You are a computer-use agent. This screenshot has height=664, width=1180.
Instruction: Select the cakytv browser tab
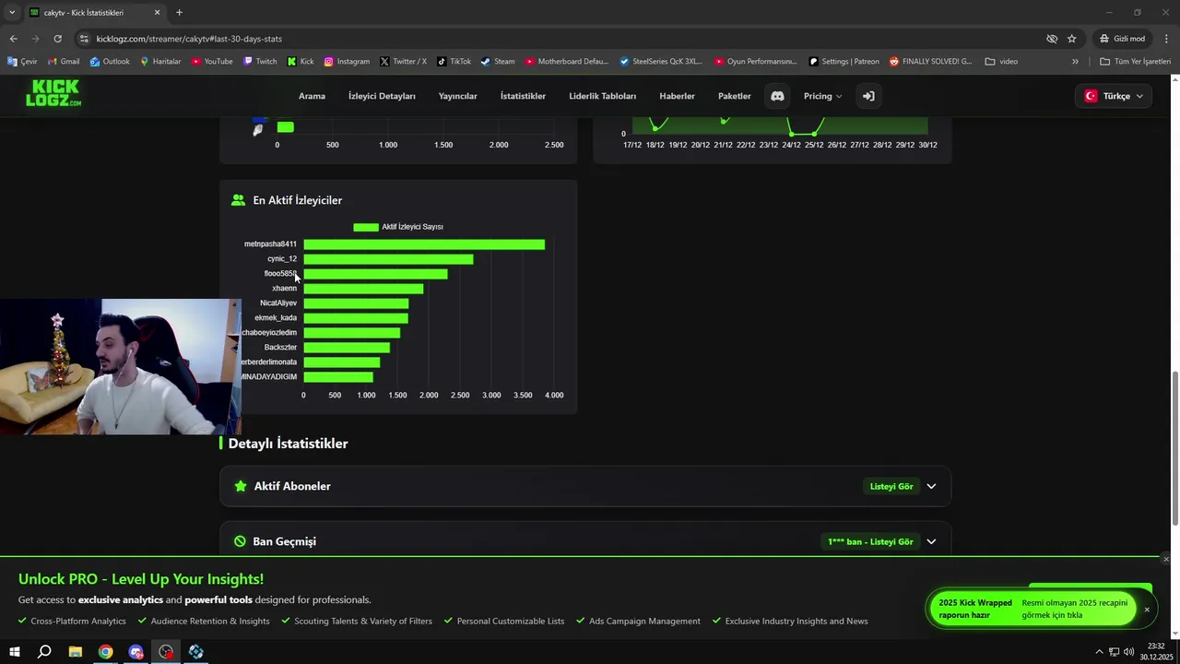pyautogui.click(x=94, y=12)
